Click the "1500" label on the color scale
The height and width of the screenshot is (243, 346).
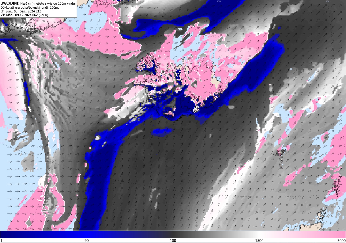[259, 241]
